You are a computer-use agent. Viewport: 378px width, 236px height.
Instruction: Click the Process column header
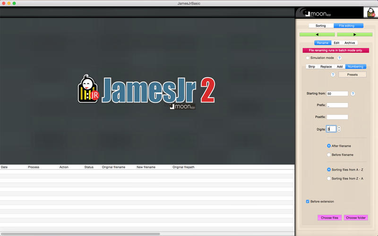point(34,167)
